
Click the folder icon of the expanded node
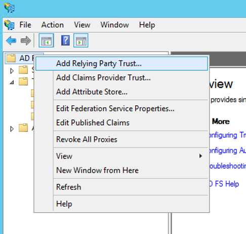tap(23, 82)
